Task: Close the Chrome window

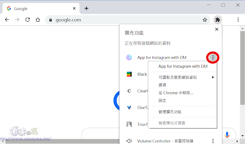Action: point(238,5)
